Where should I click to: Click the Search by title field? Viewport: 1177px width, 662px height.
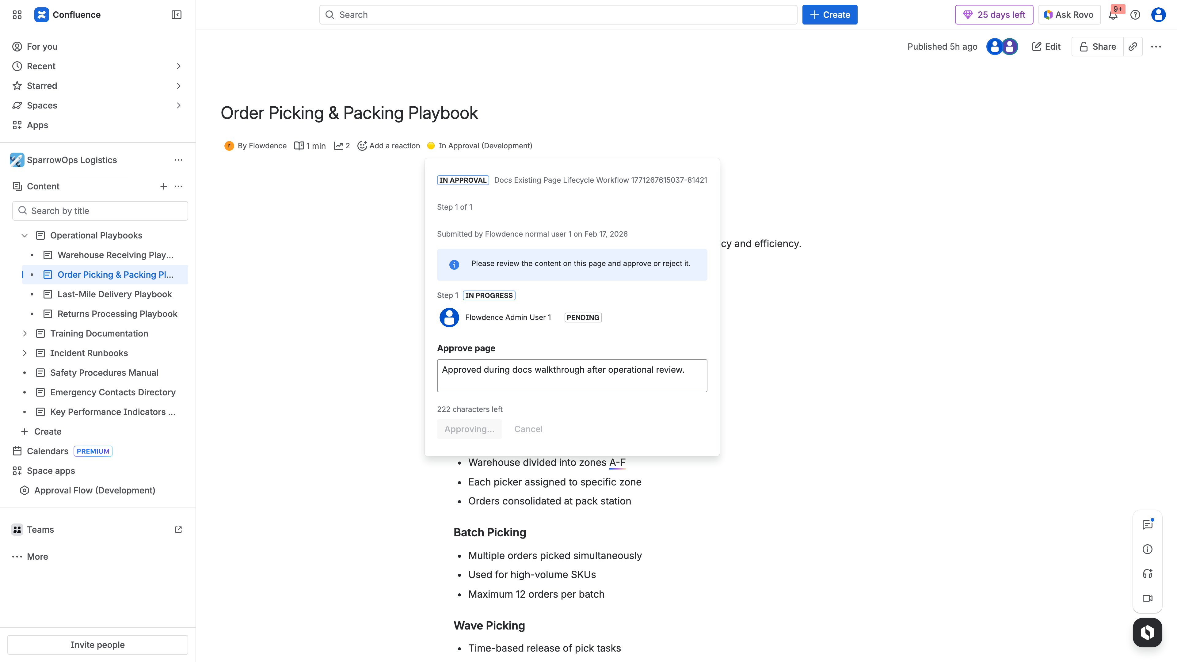[100, 210]
